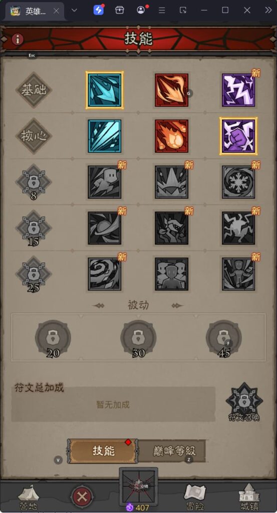Choose the purple lightning basic skill
Viewport: 277px width, 513px height.
(238, 90)
